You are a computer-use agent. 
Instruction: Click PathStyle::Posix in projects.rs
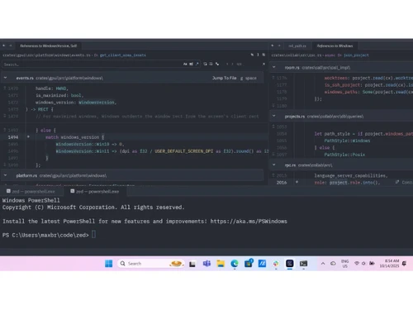(344, 155)
